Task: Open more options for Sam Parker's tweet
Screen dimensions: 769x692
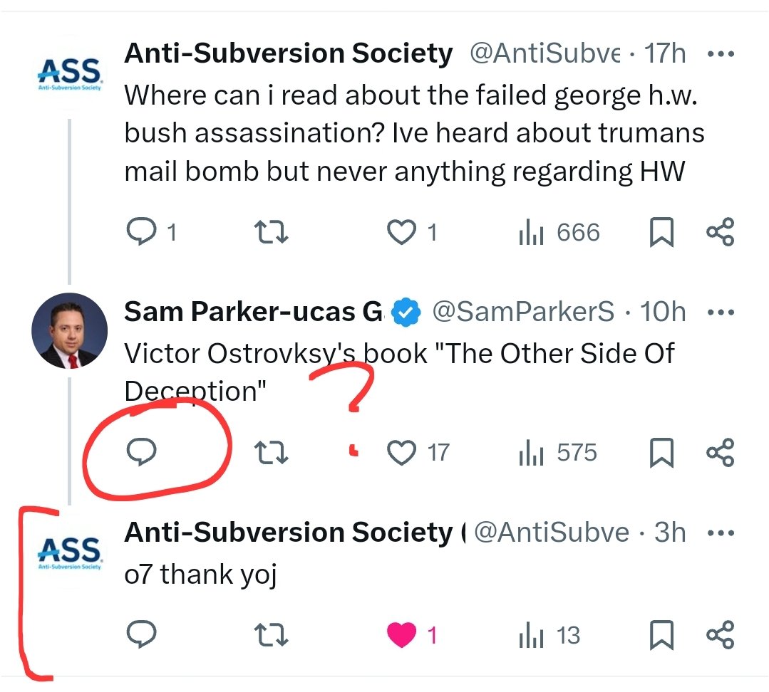Action: (x=721, y=312)
